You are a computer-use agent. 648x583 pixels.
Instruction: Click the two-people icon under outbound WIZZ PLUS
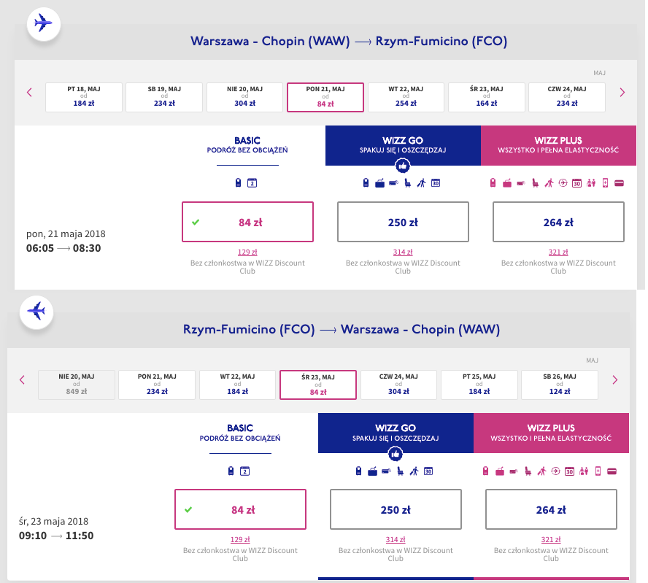click(591, 182)
